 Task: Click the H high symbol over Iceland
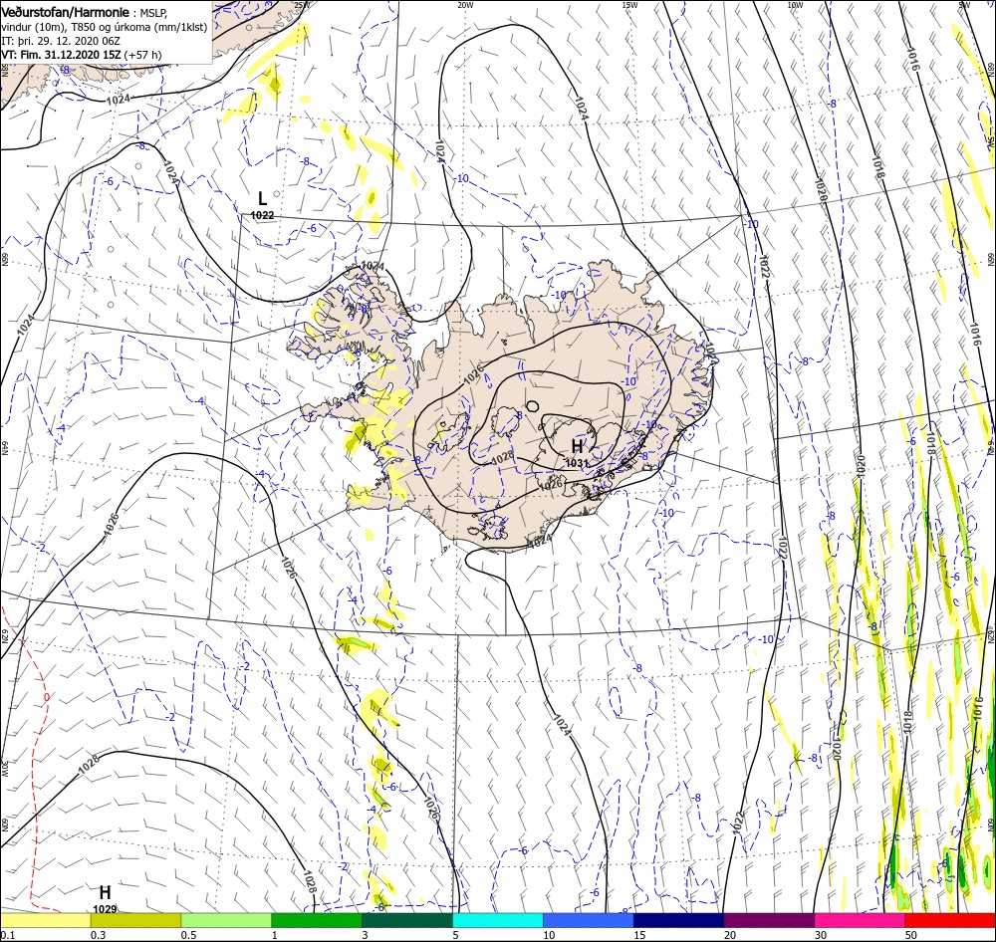coord(577,446)
